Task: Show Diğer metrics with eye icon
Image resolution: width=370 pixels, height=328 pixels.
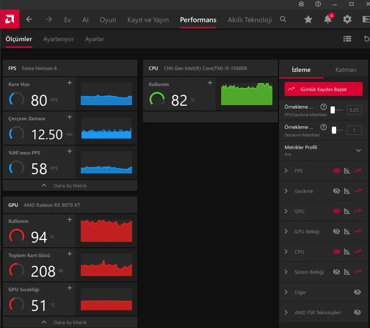Action: (x=357, y=292)
